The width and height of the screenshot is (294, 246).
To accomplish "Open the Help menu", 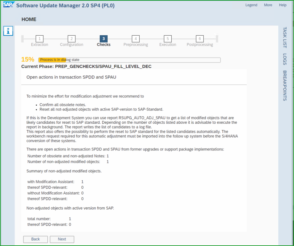I will point(283,5).
